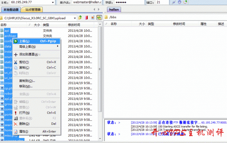Click the /bbs remote folder icon
The height and width of the screenshot is (143, 227).
pyautogui.click(x=106, y=17)
